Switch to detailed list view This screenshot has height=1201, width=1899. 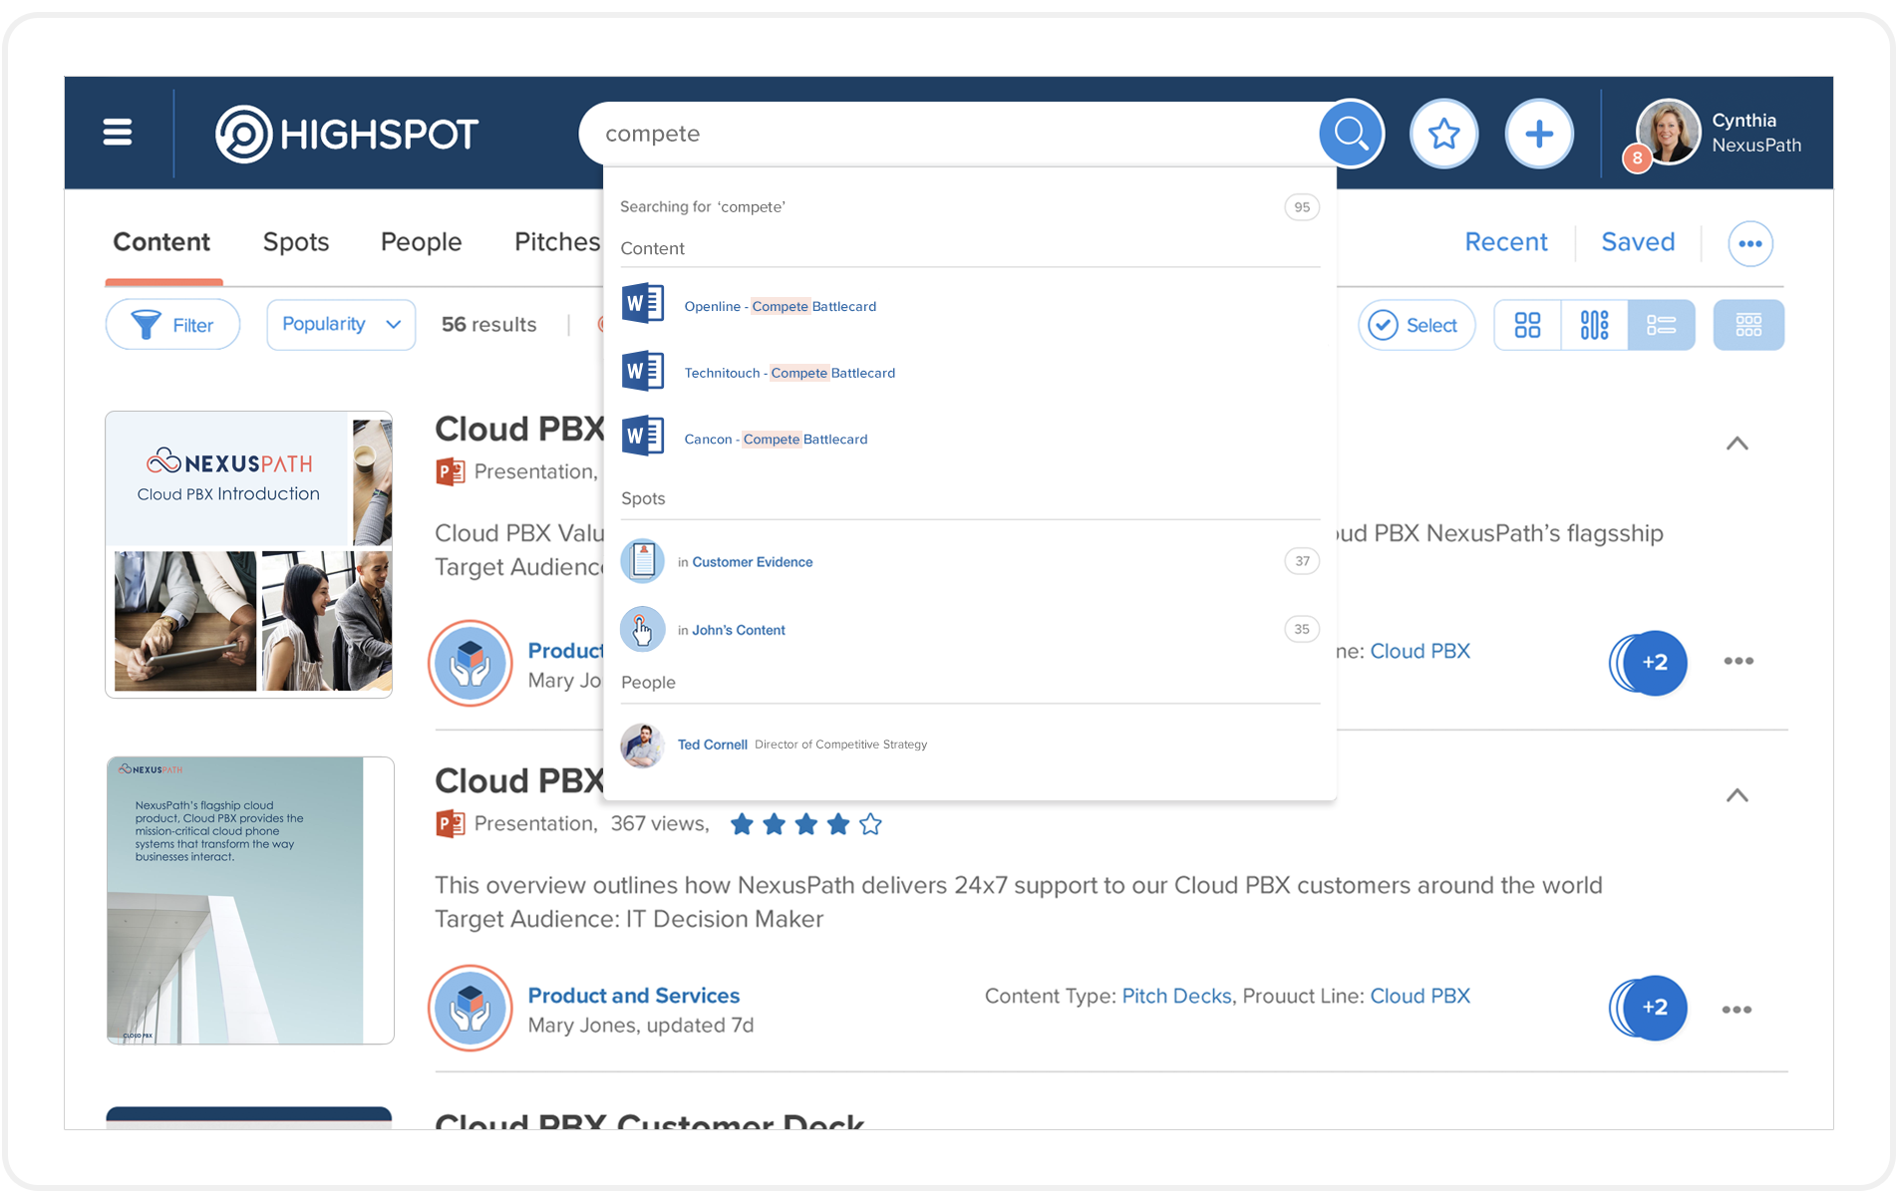tap(1661, 325)
